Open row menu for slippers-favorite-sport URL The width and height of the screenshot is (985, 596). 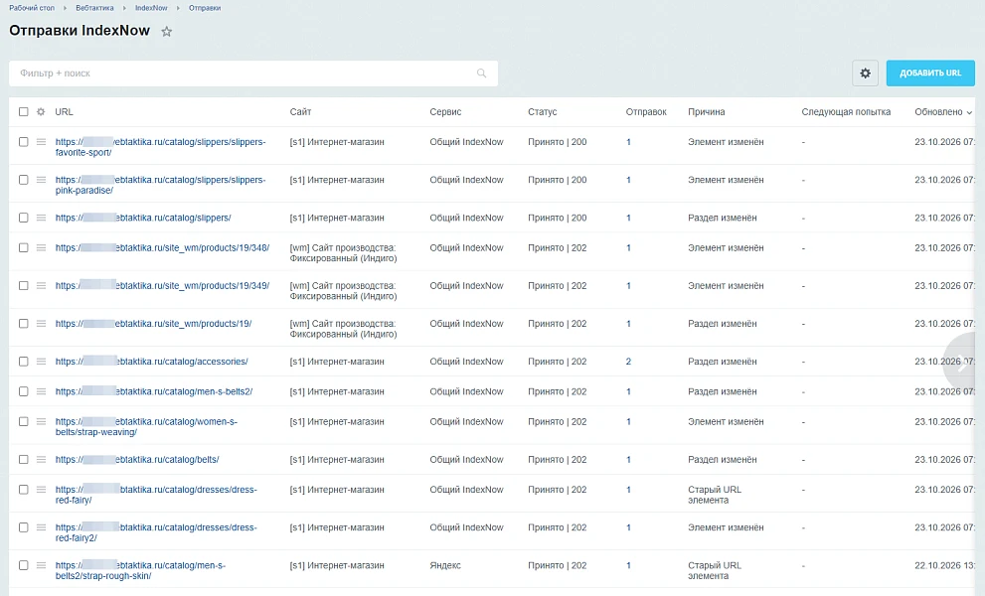point(41,142)
